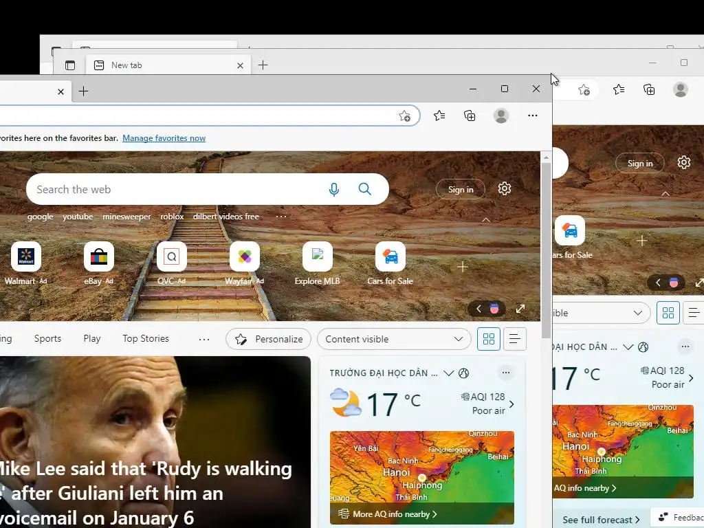Click Personalize button
The width and height of the screenshot is (704, 528).
coord(269,339)
